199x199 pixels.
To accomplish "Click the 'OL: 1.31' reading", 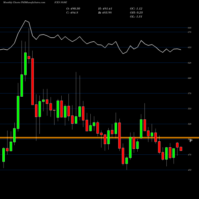I will pos(136,17).
